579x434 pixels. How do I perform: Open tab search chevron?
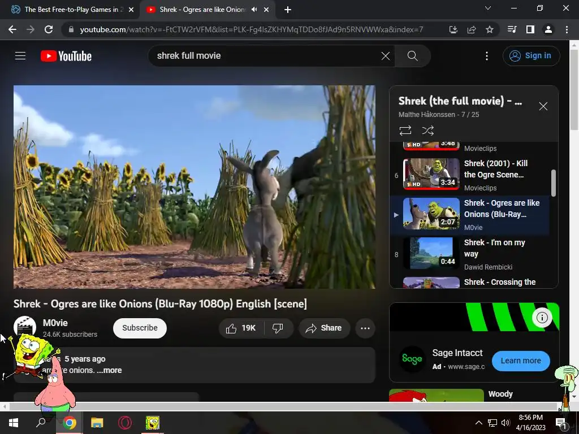click(488, 8)
